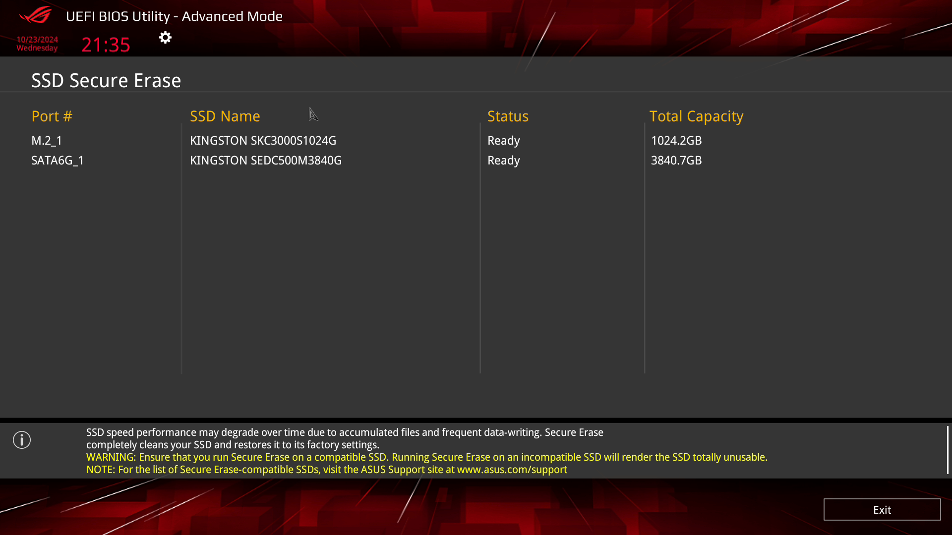Open the settings gear icon

(x=165, y=37)
